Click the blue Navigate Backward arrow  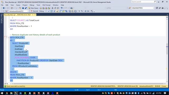click(x=3, y=8)
